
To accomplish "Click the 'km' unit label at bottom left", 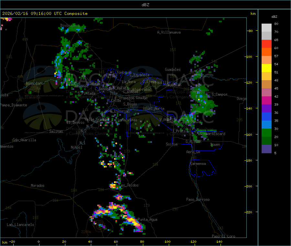I will click(5, 242).
